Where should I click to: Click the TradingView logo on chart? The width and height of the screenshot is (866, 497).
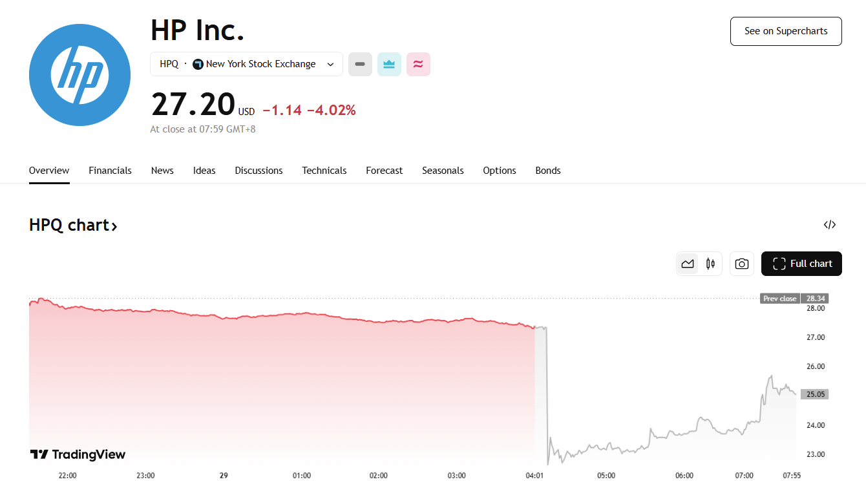click(78, 454)
